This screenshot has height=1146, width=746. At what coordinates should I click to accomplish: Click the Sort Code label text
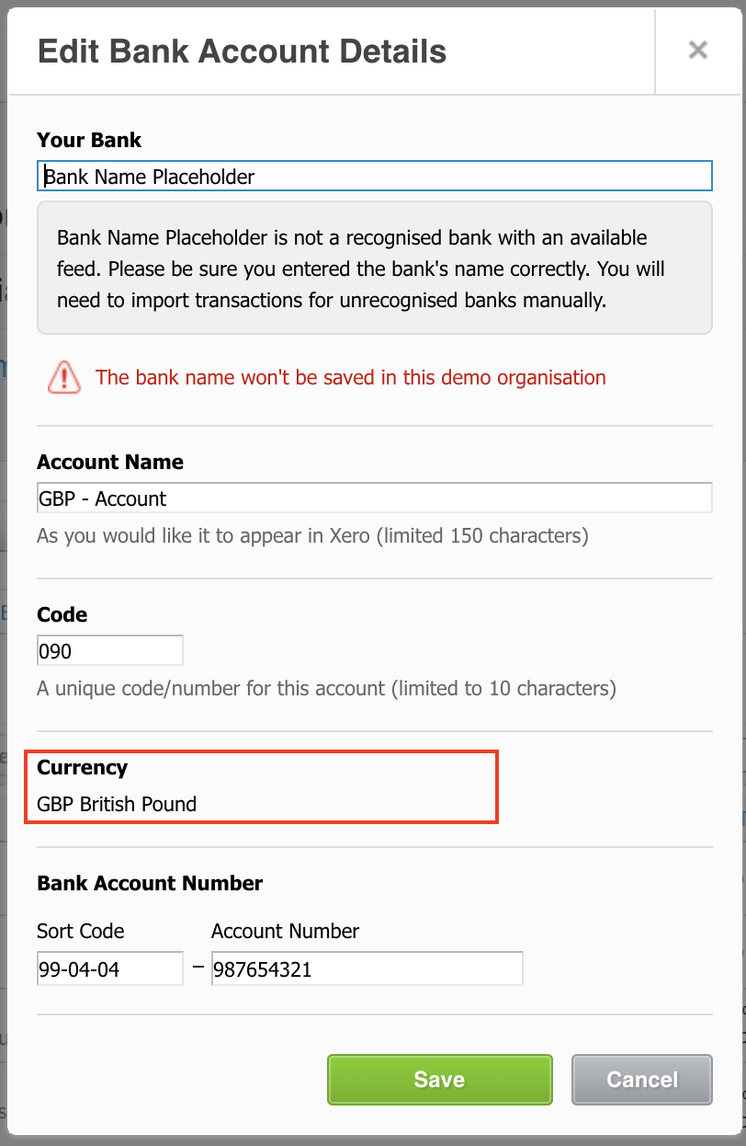coord(80,931)
